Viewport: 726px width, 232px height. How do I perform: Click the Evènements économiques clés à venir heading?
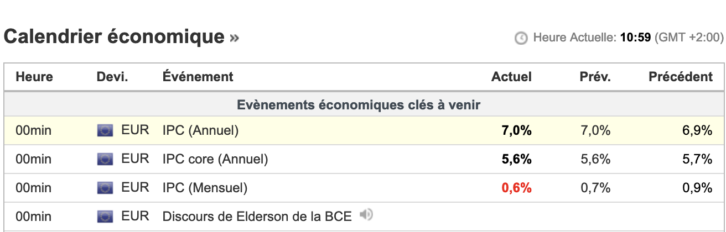pyautogui.click(x=359, y=105)
